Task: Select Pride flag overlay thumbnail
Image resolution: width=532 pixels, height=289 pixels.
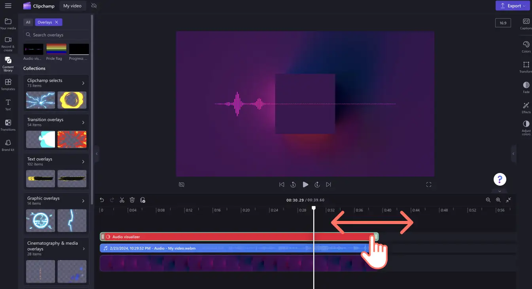Action: click(x=56, y=49)
